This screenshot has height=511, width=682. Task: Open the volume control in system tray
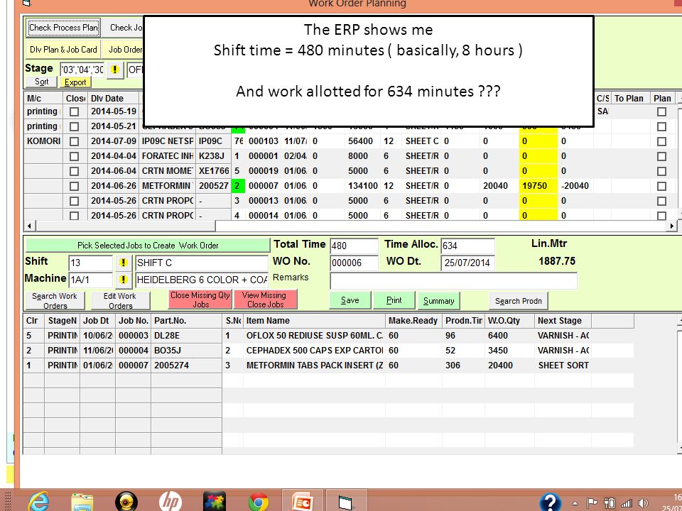tap(644, 503)
